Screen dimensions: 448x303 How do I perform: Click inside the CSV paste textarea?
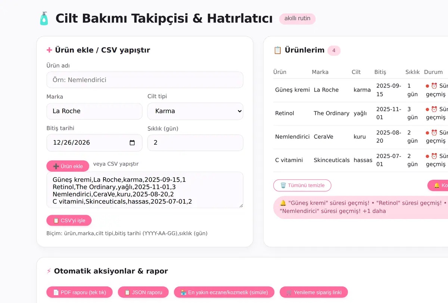tap(145, 190)
